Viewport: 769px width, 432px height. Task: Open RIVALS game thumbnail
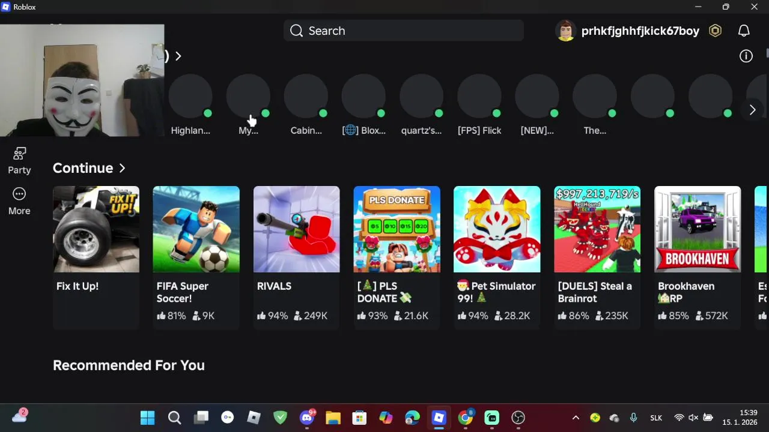[x=296, y=229]
